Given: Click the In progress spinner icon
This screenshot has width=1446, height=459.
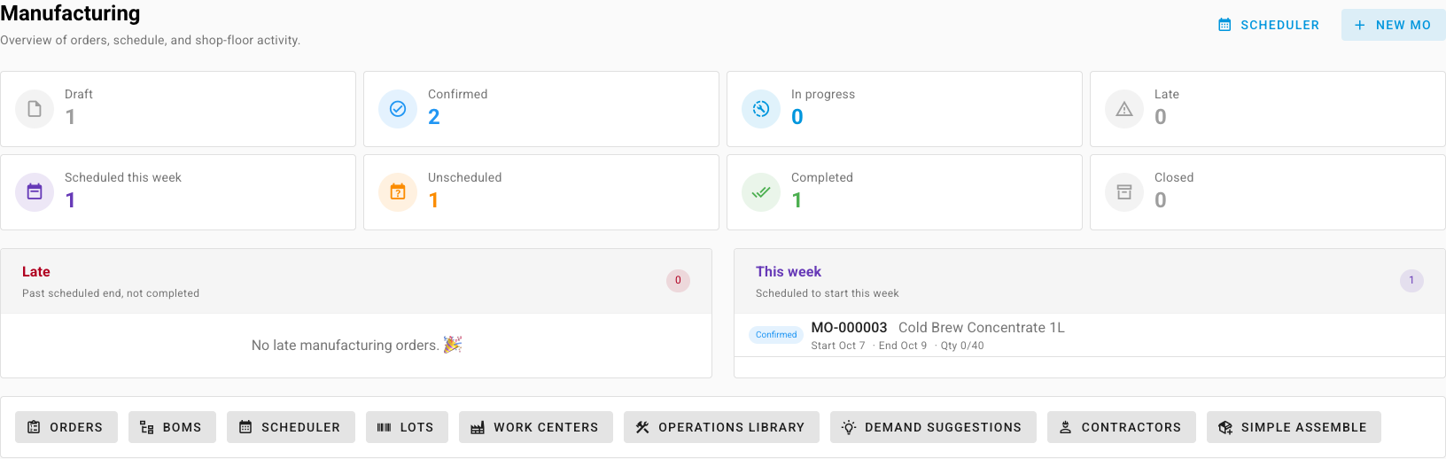Looking at the screenshot, I should [761, 109].
